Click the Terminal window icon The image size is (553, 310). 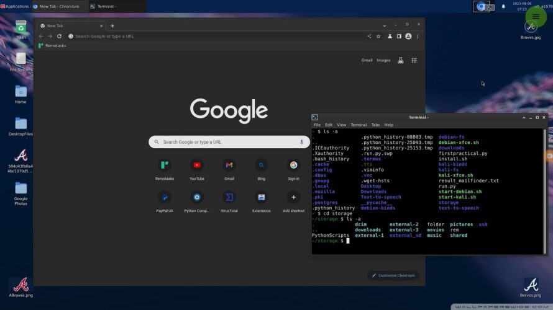click(314, 118)
